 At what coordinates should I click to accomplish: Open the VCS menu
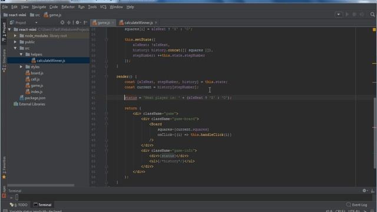pos(103,7)
